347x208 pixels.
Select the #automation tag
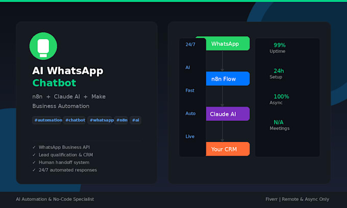point(47,120)
